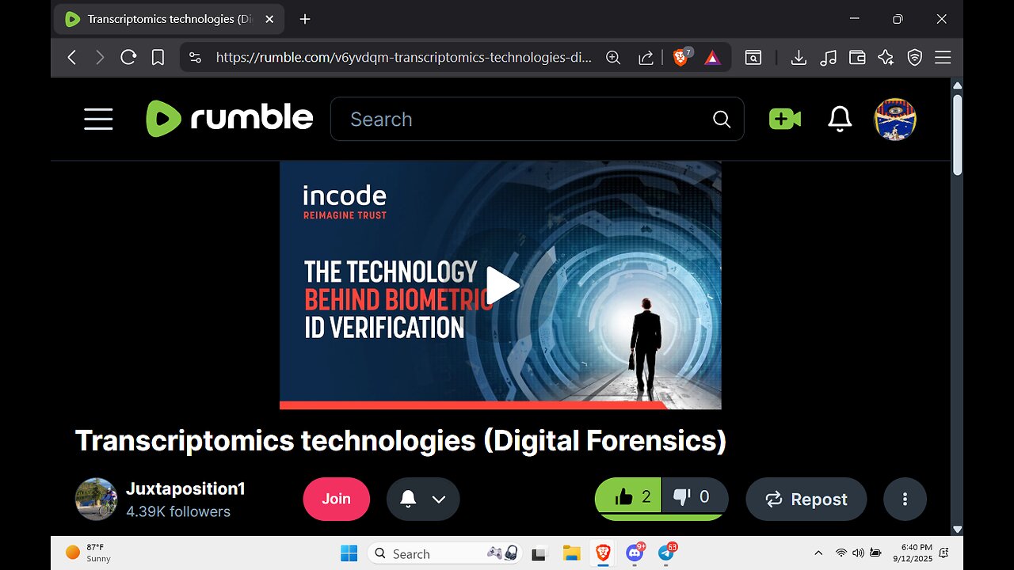Open Brave Rewards triangle icon
The image size is (1014, 570).
(712, 57)
